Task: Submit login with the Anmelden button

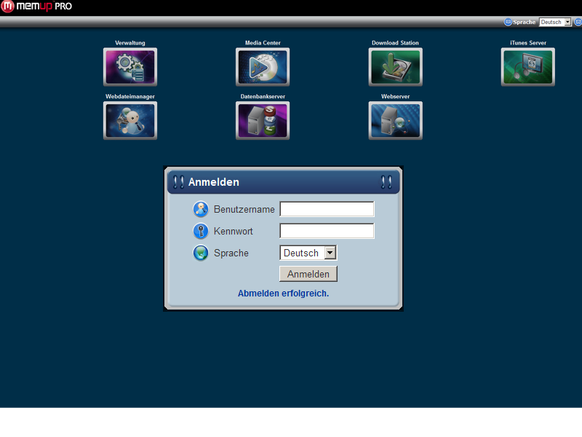Action: point(308,274)
